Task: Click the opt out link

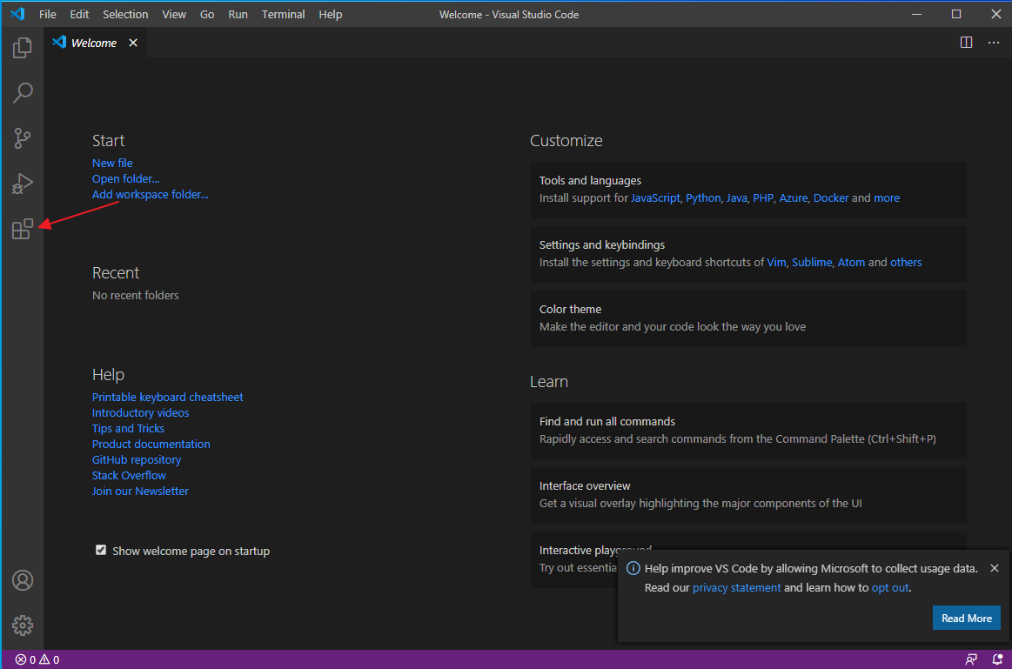Action: click(x=890, y=588)
